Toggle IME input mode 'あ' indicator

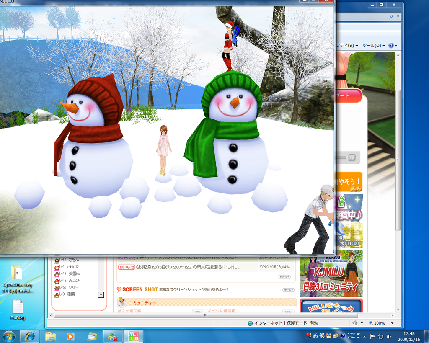click(315, 336)
